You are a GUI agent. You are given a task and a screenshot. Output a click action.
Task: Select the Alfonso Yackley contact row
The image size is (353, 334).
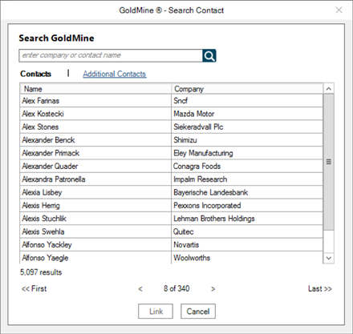171,244
